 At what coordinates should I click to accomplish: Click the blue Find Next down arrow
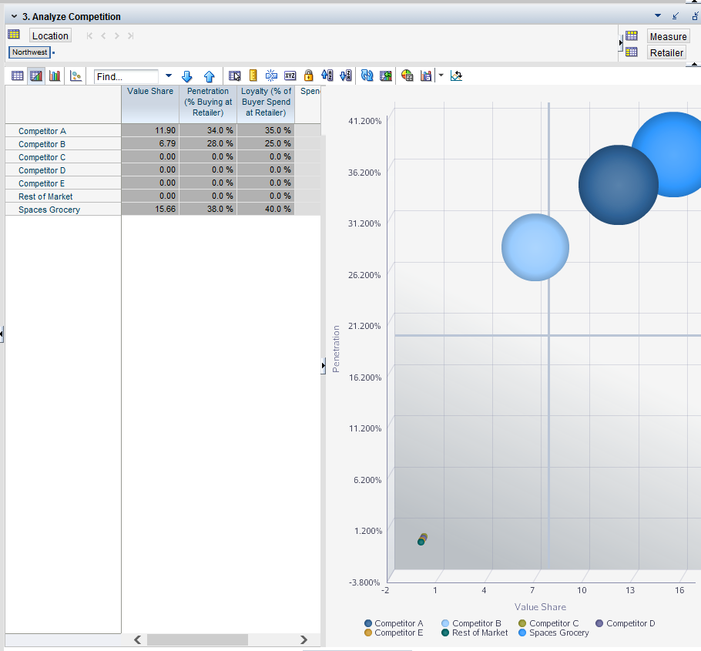[186, 76]
